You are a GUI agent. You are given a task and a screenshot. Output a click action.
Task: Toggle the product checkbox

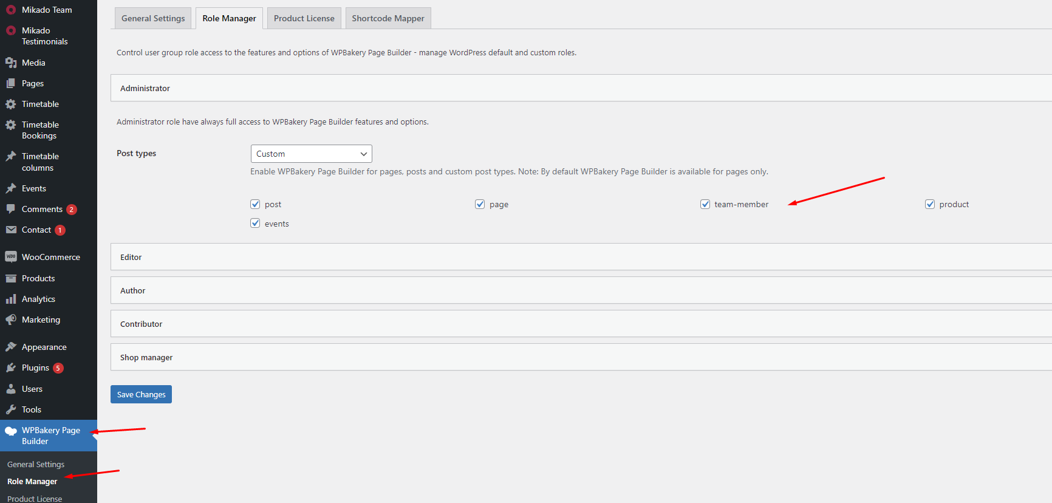click(x=930, y=204)
